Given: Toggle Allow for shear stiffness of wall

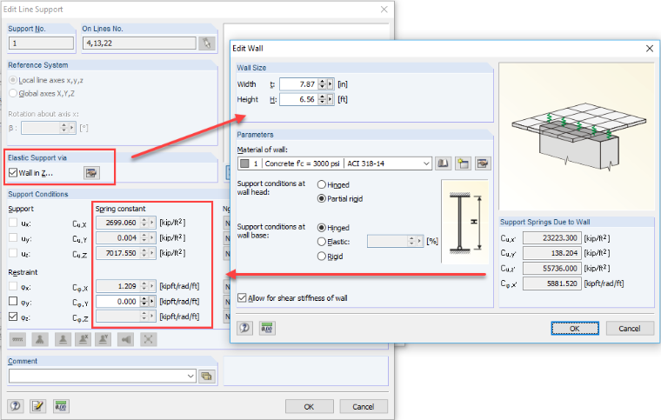Looking at the screenshot, I should (x=242, y=298).
